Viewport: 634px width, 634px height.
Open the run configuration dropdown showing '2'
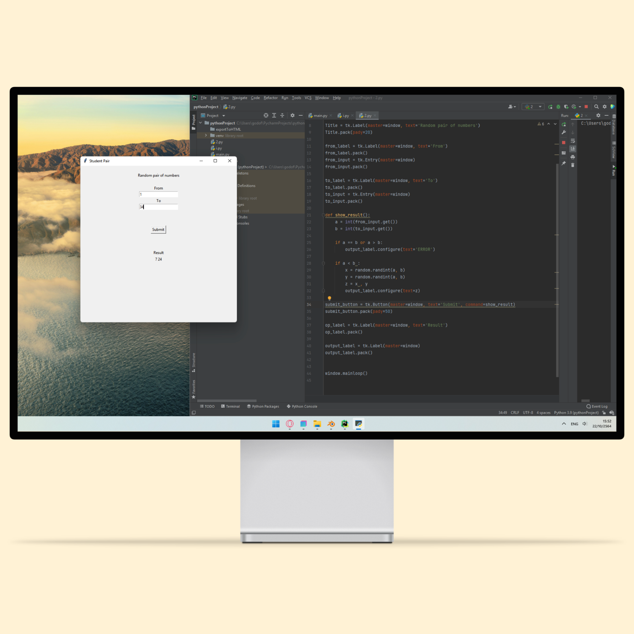point(533,107)
